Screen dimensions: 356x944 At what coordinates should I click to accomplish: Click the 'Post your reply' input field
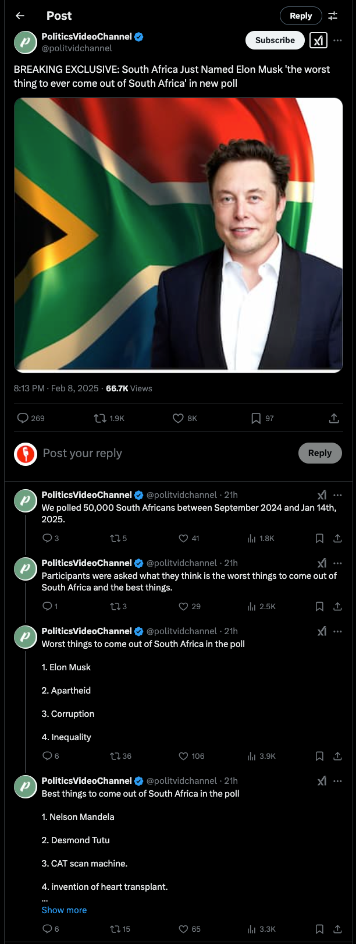(x=163, y=453)
